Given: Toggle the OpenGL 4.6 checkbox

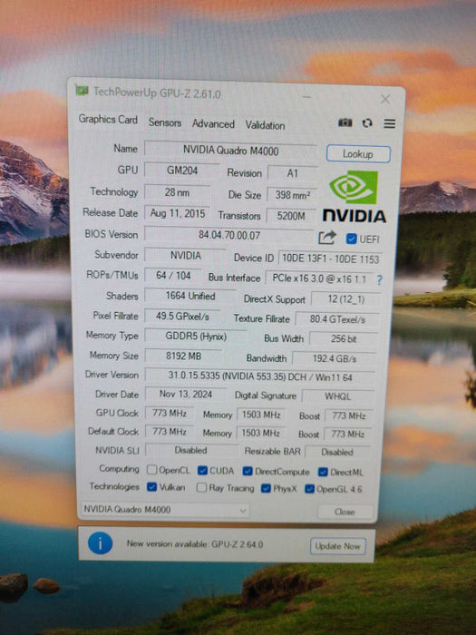Looking at the screenshot, I should [309, 489].
